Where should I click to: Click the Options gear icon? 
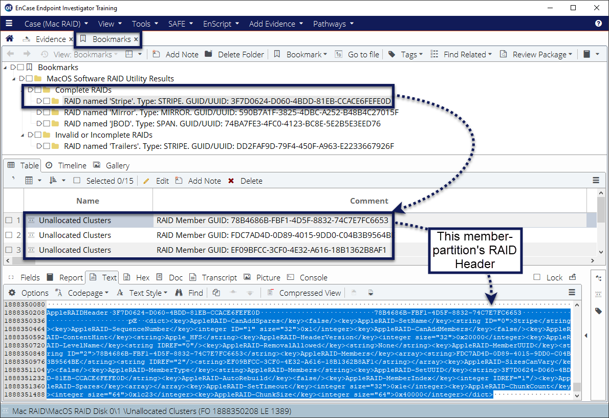12,293
